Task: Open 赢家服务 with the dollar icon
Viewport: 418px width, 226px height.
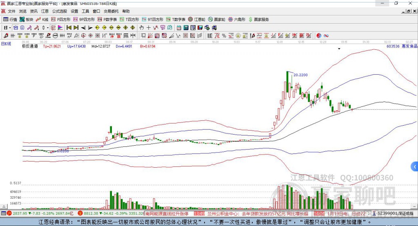Action: coord(258,20)
